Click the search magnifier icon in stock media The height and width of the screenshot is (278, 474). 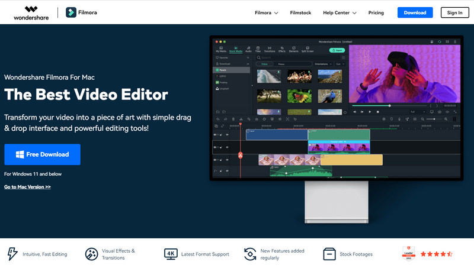point(259,57)
